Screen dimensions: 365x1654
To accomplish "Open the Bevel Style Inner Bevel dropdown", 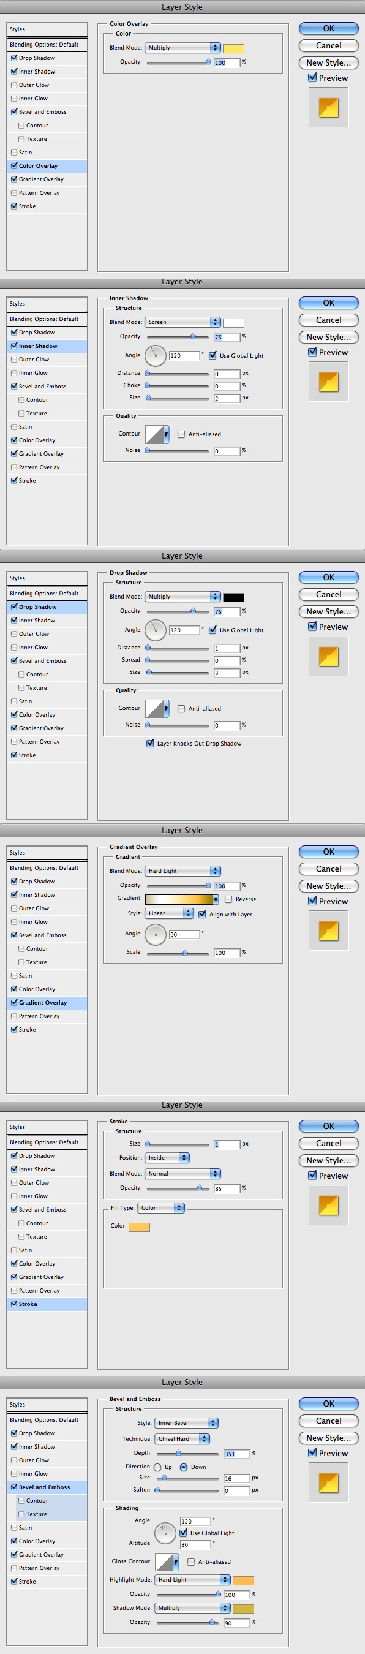I will coord(186,1423).
